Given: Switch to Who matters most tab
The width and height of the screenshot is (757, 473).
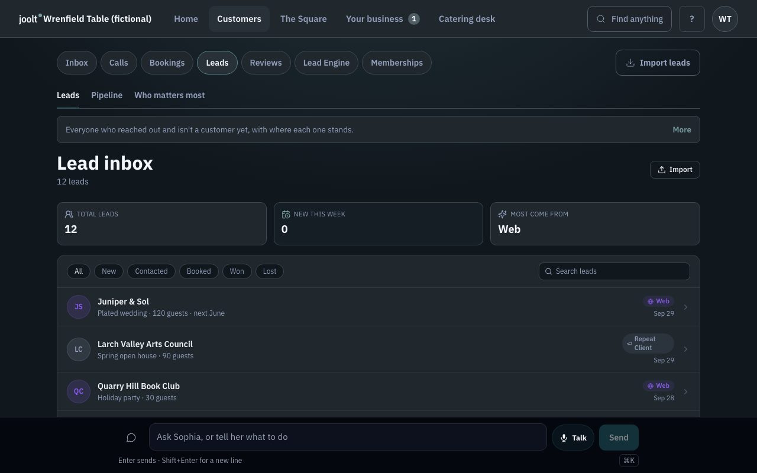Looking at the screenshot, I should coord(170,95).
